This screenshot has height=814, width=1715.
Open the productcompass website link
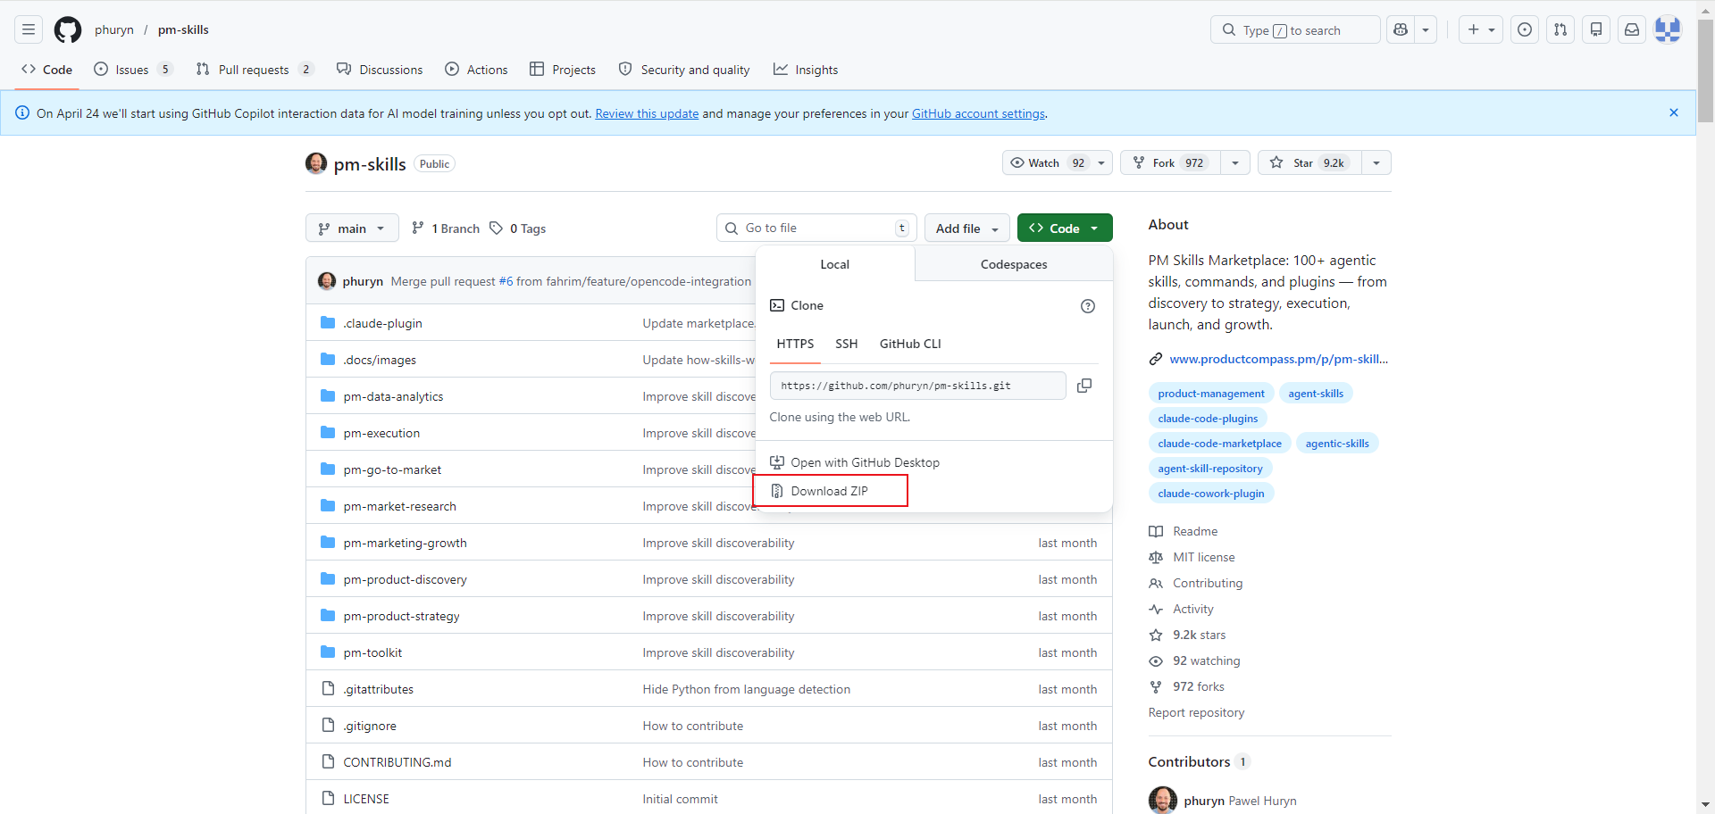1278,359
